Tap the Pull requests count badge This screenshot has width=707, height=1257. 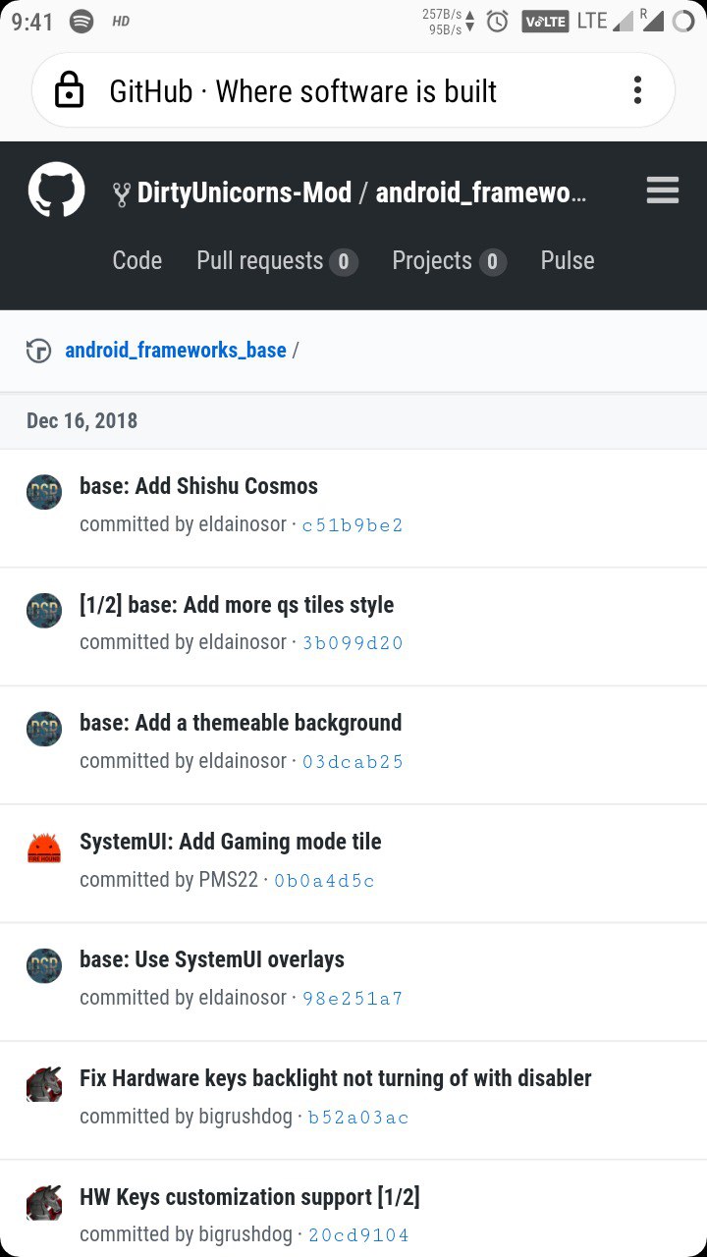pyautogui.click(x=343, y=262)
